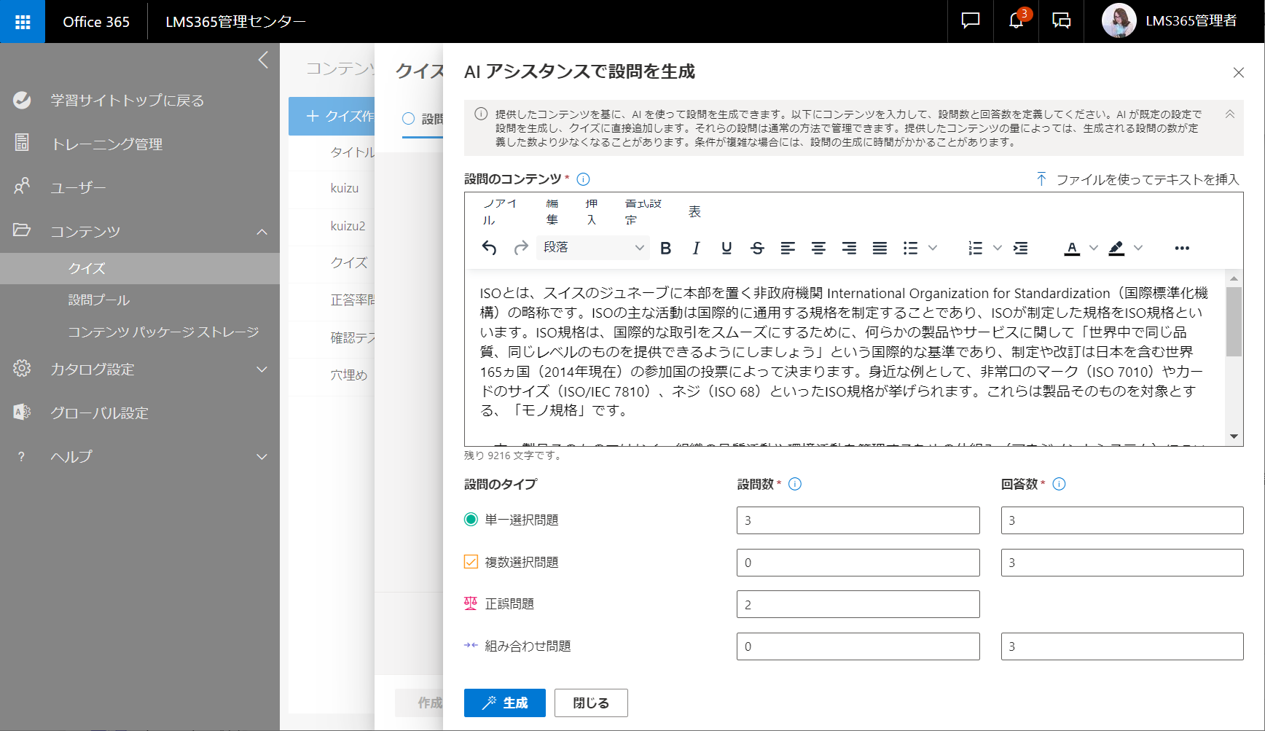Apply highlight background color
This screenshot has height=731, width=1265.
[1116, 248]
